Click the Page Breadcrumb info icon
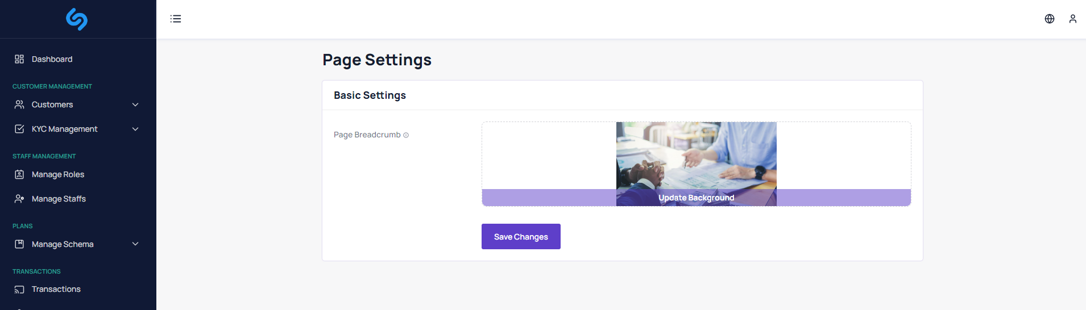 tap(406, 135)
